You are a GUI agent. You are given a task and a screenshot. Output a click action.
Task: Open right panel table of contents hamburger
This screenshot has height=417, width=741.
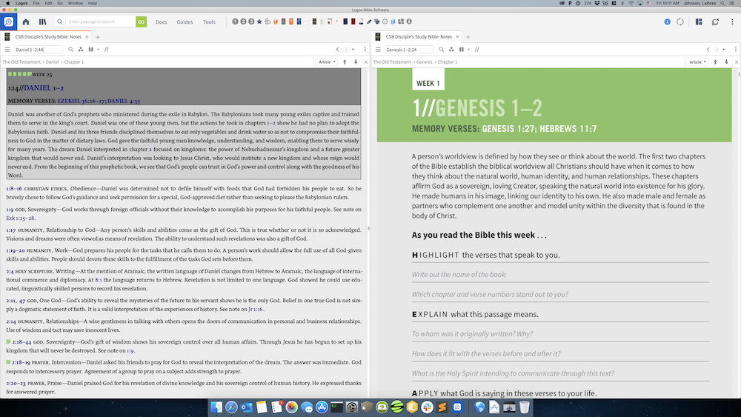[x=378, y=50]
